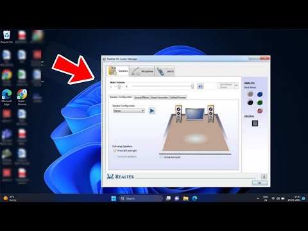This screenshot has height=231, width=308.
Task: Confirm with the OK button
Action: point(259,183)
